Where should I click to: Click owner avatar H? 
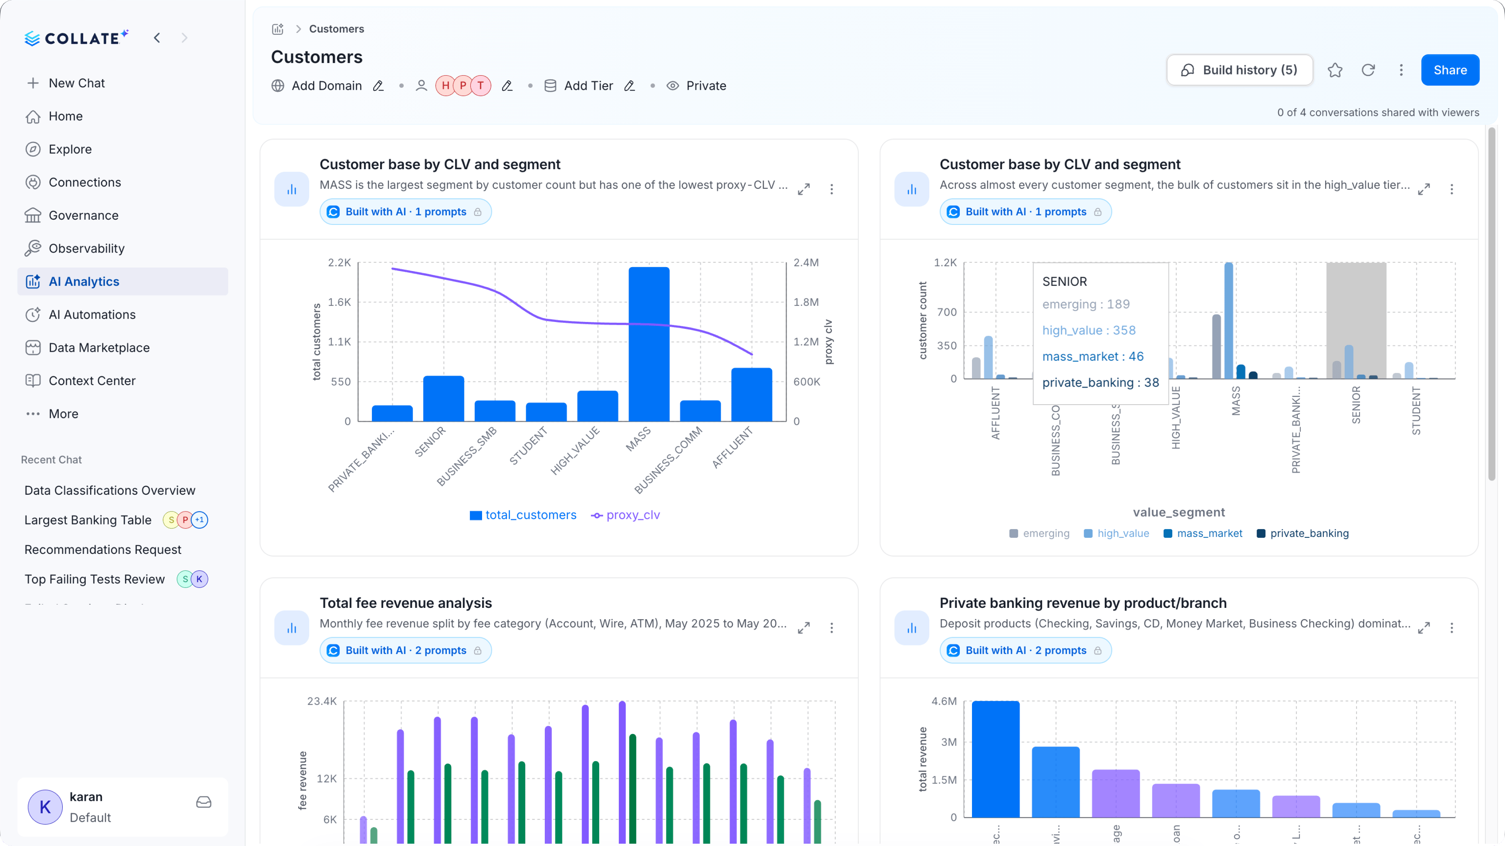[445, 86]
